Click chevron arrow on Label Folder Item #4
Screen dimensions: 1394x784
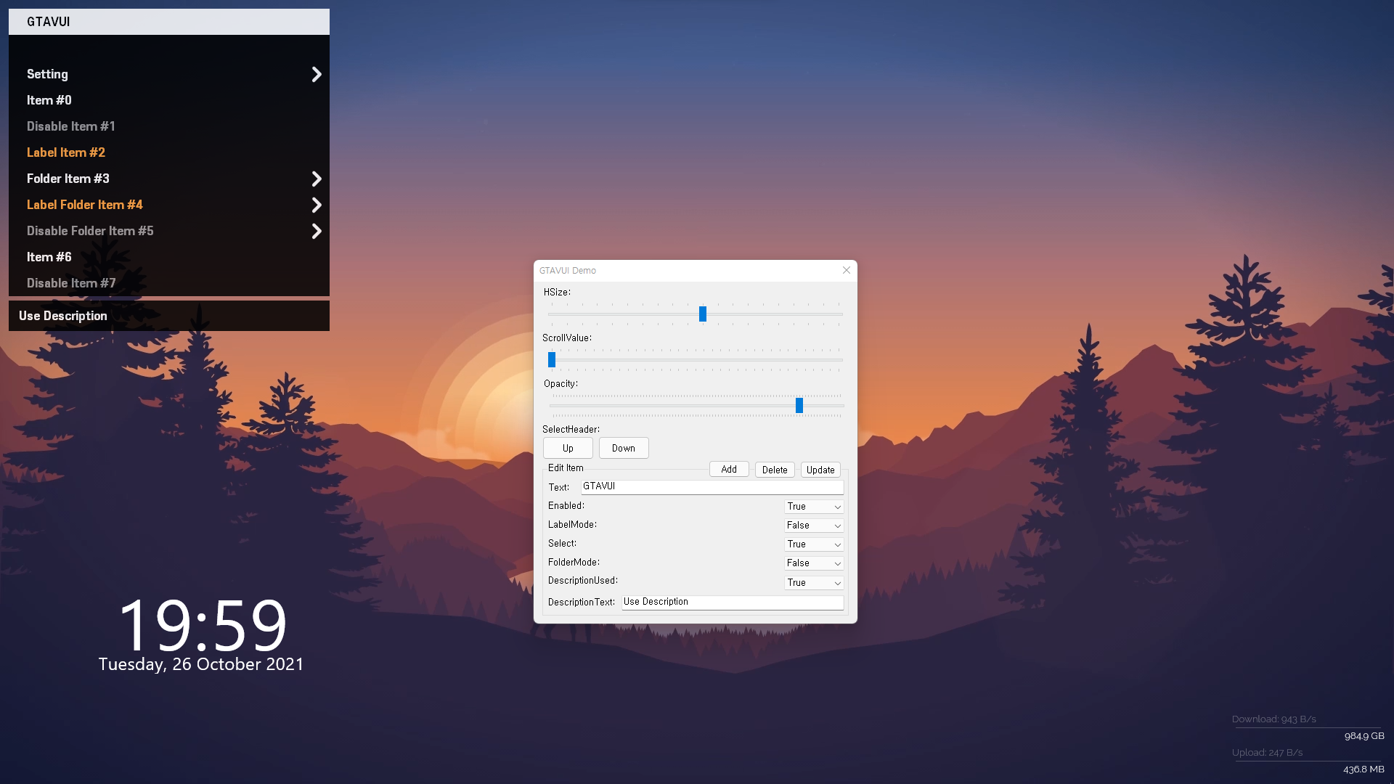click(x=316, y=205)
